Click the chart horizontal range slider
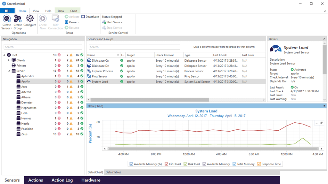This screenshot has height=184, width=328. (213, 149)
